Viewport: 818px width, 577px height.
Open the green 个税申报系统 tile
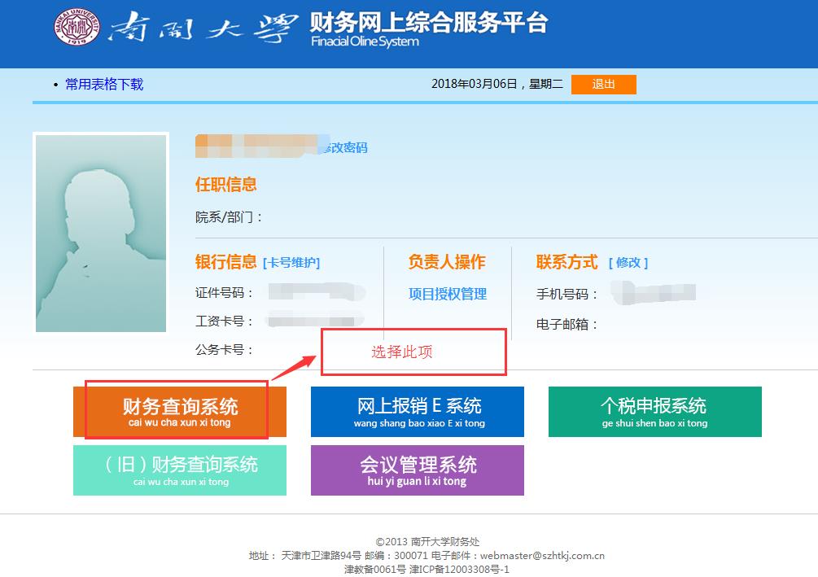click(654, 411)
